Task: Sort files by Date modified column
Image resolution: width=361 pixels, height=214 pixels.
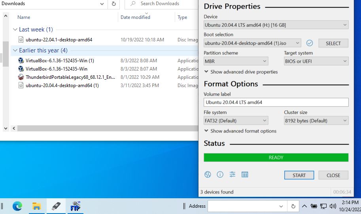Action: pos(135,17)
